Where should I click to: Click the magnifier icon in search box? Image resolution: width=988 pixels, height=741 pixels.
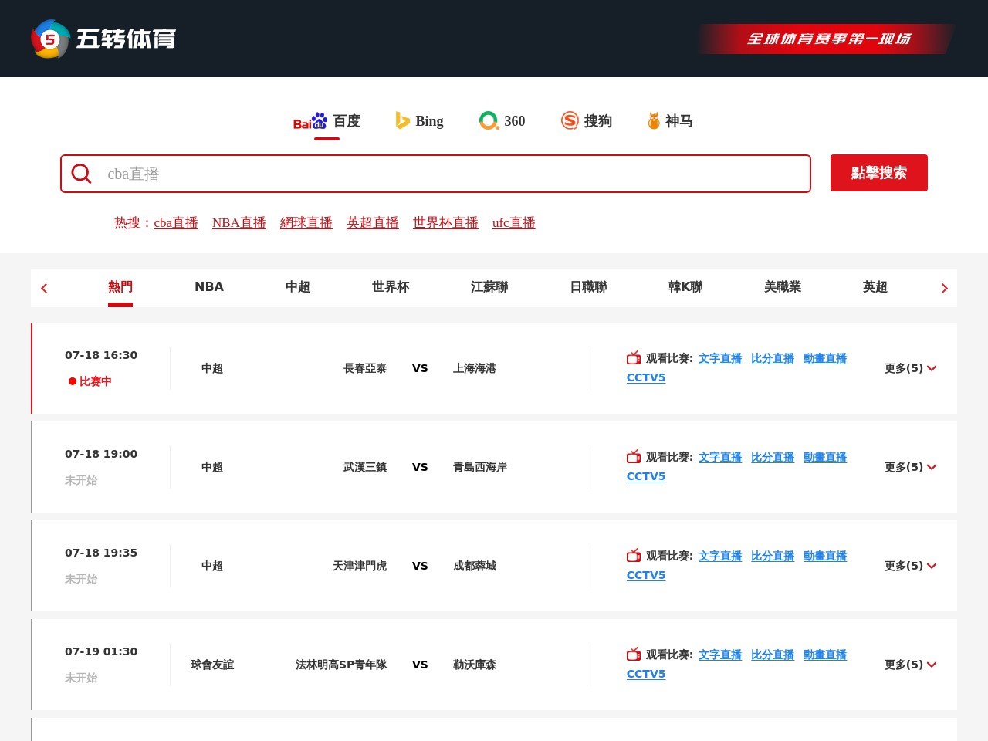(x=81, y=174)
